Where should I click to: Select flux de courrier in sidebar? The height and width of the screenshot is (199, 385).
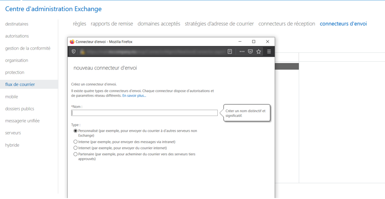point(29,84)
